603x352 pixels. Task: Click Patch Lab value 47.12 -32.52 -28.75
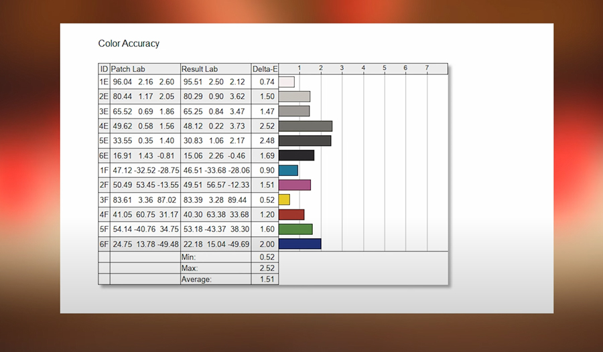coord(146,170)
